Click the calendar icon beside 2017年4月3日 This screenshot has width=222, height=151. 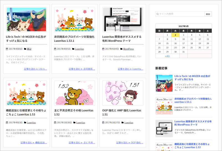(x=7, y=122)
